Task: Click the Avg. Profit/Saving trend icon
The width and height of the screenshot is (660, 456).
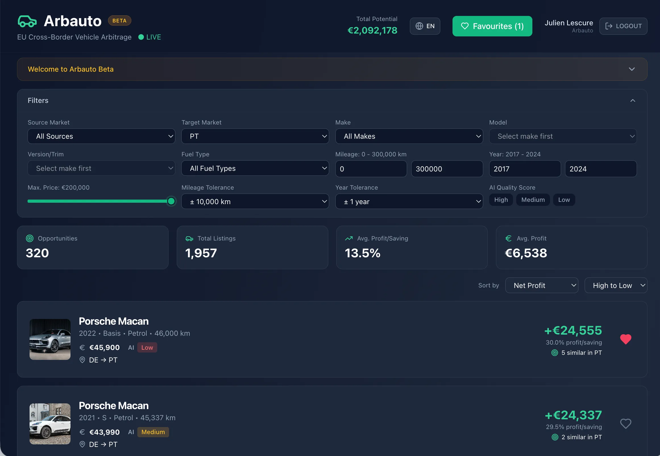Action: (x=349, y=238)
